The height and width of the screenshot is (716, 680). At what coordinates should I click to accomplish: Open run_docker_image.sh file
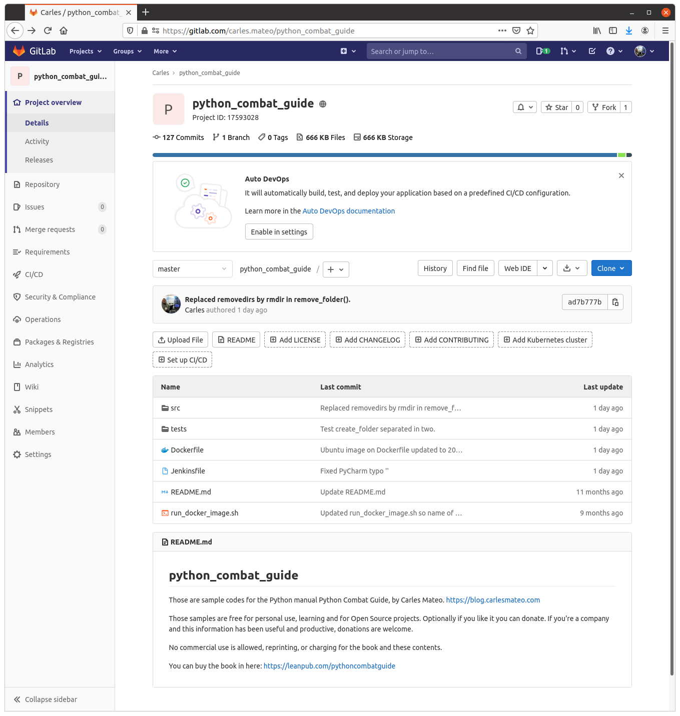(x=205, y=513)
